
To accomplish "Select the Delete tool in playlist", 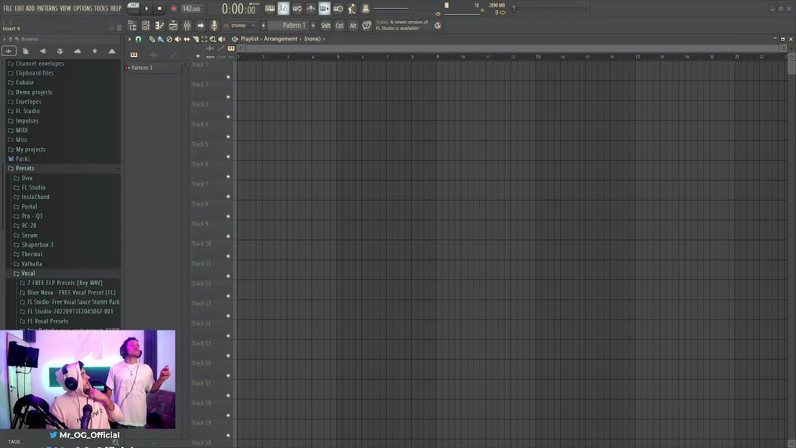I will [x=169, y=39].
